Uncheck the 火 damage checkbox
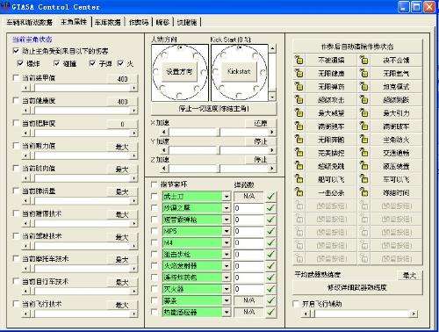 tap(120, 63)
